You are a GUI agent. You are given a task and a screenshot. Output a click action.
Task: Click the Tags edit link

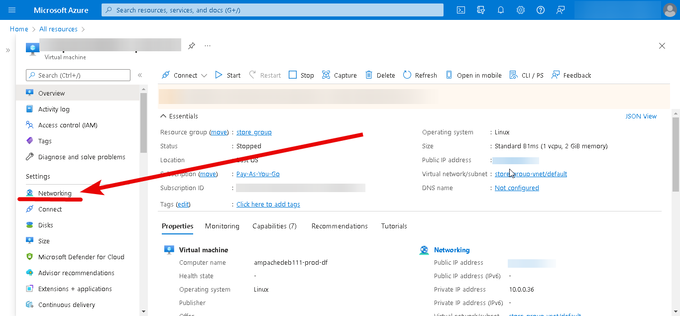184,204
